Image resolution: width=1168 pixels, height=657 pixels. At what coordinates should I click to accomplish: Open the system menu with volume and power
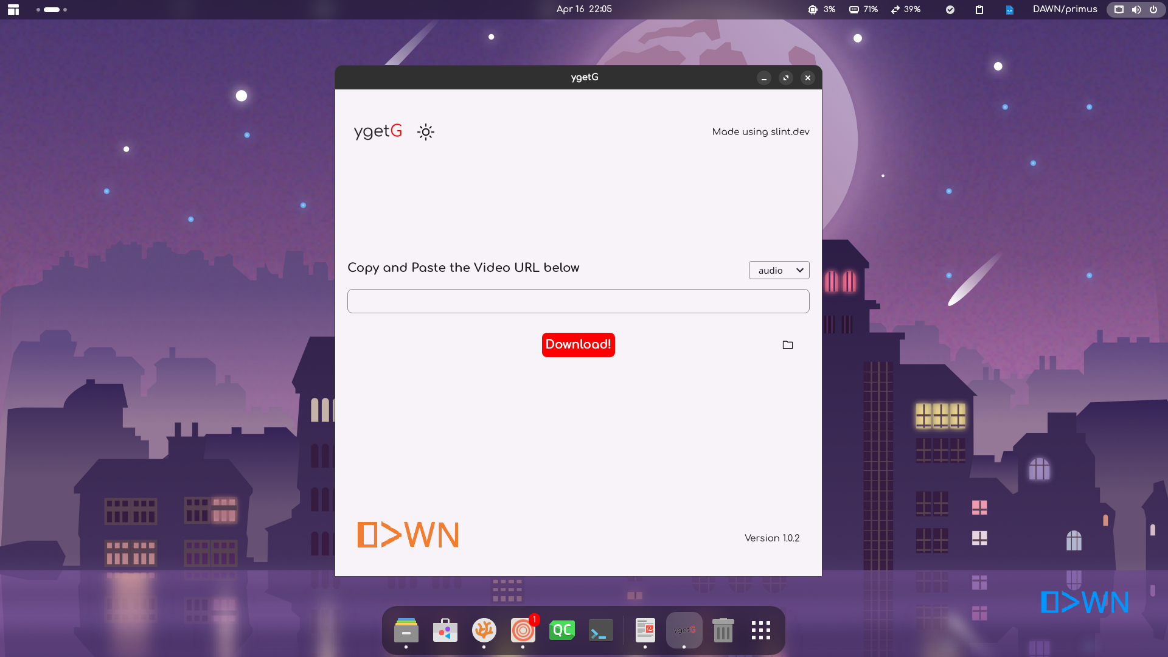pyautogui.click(x=1136, y=10)
